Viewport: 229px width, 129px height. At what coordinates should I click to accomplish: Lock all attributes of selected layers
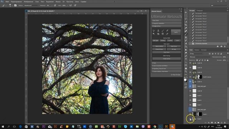[x=208, y=60]
